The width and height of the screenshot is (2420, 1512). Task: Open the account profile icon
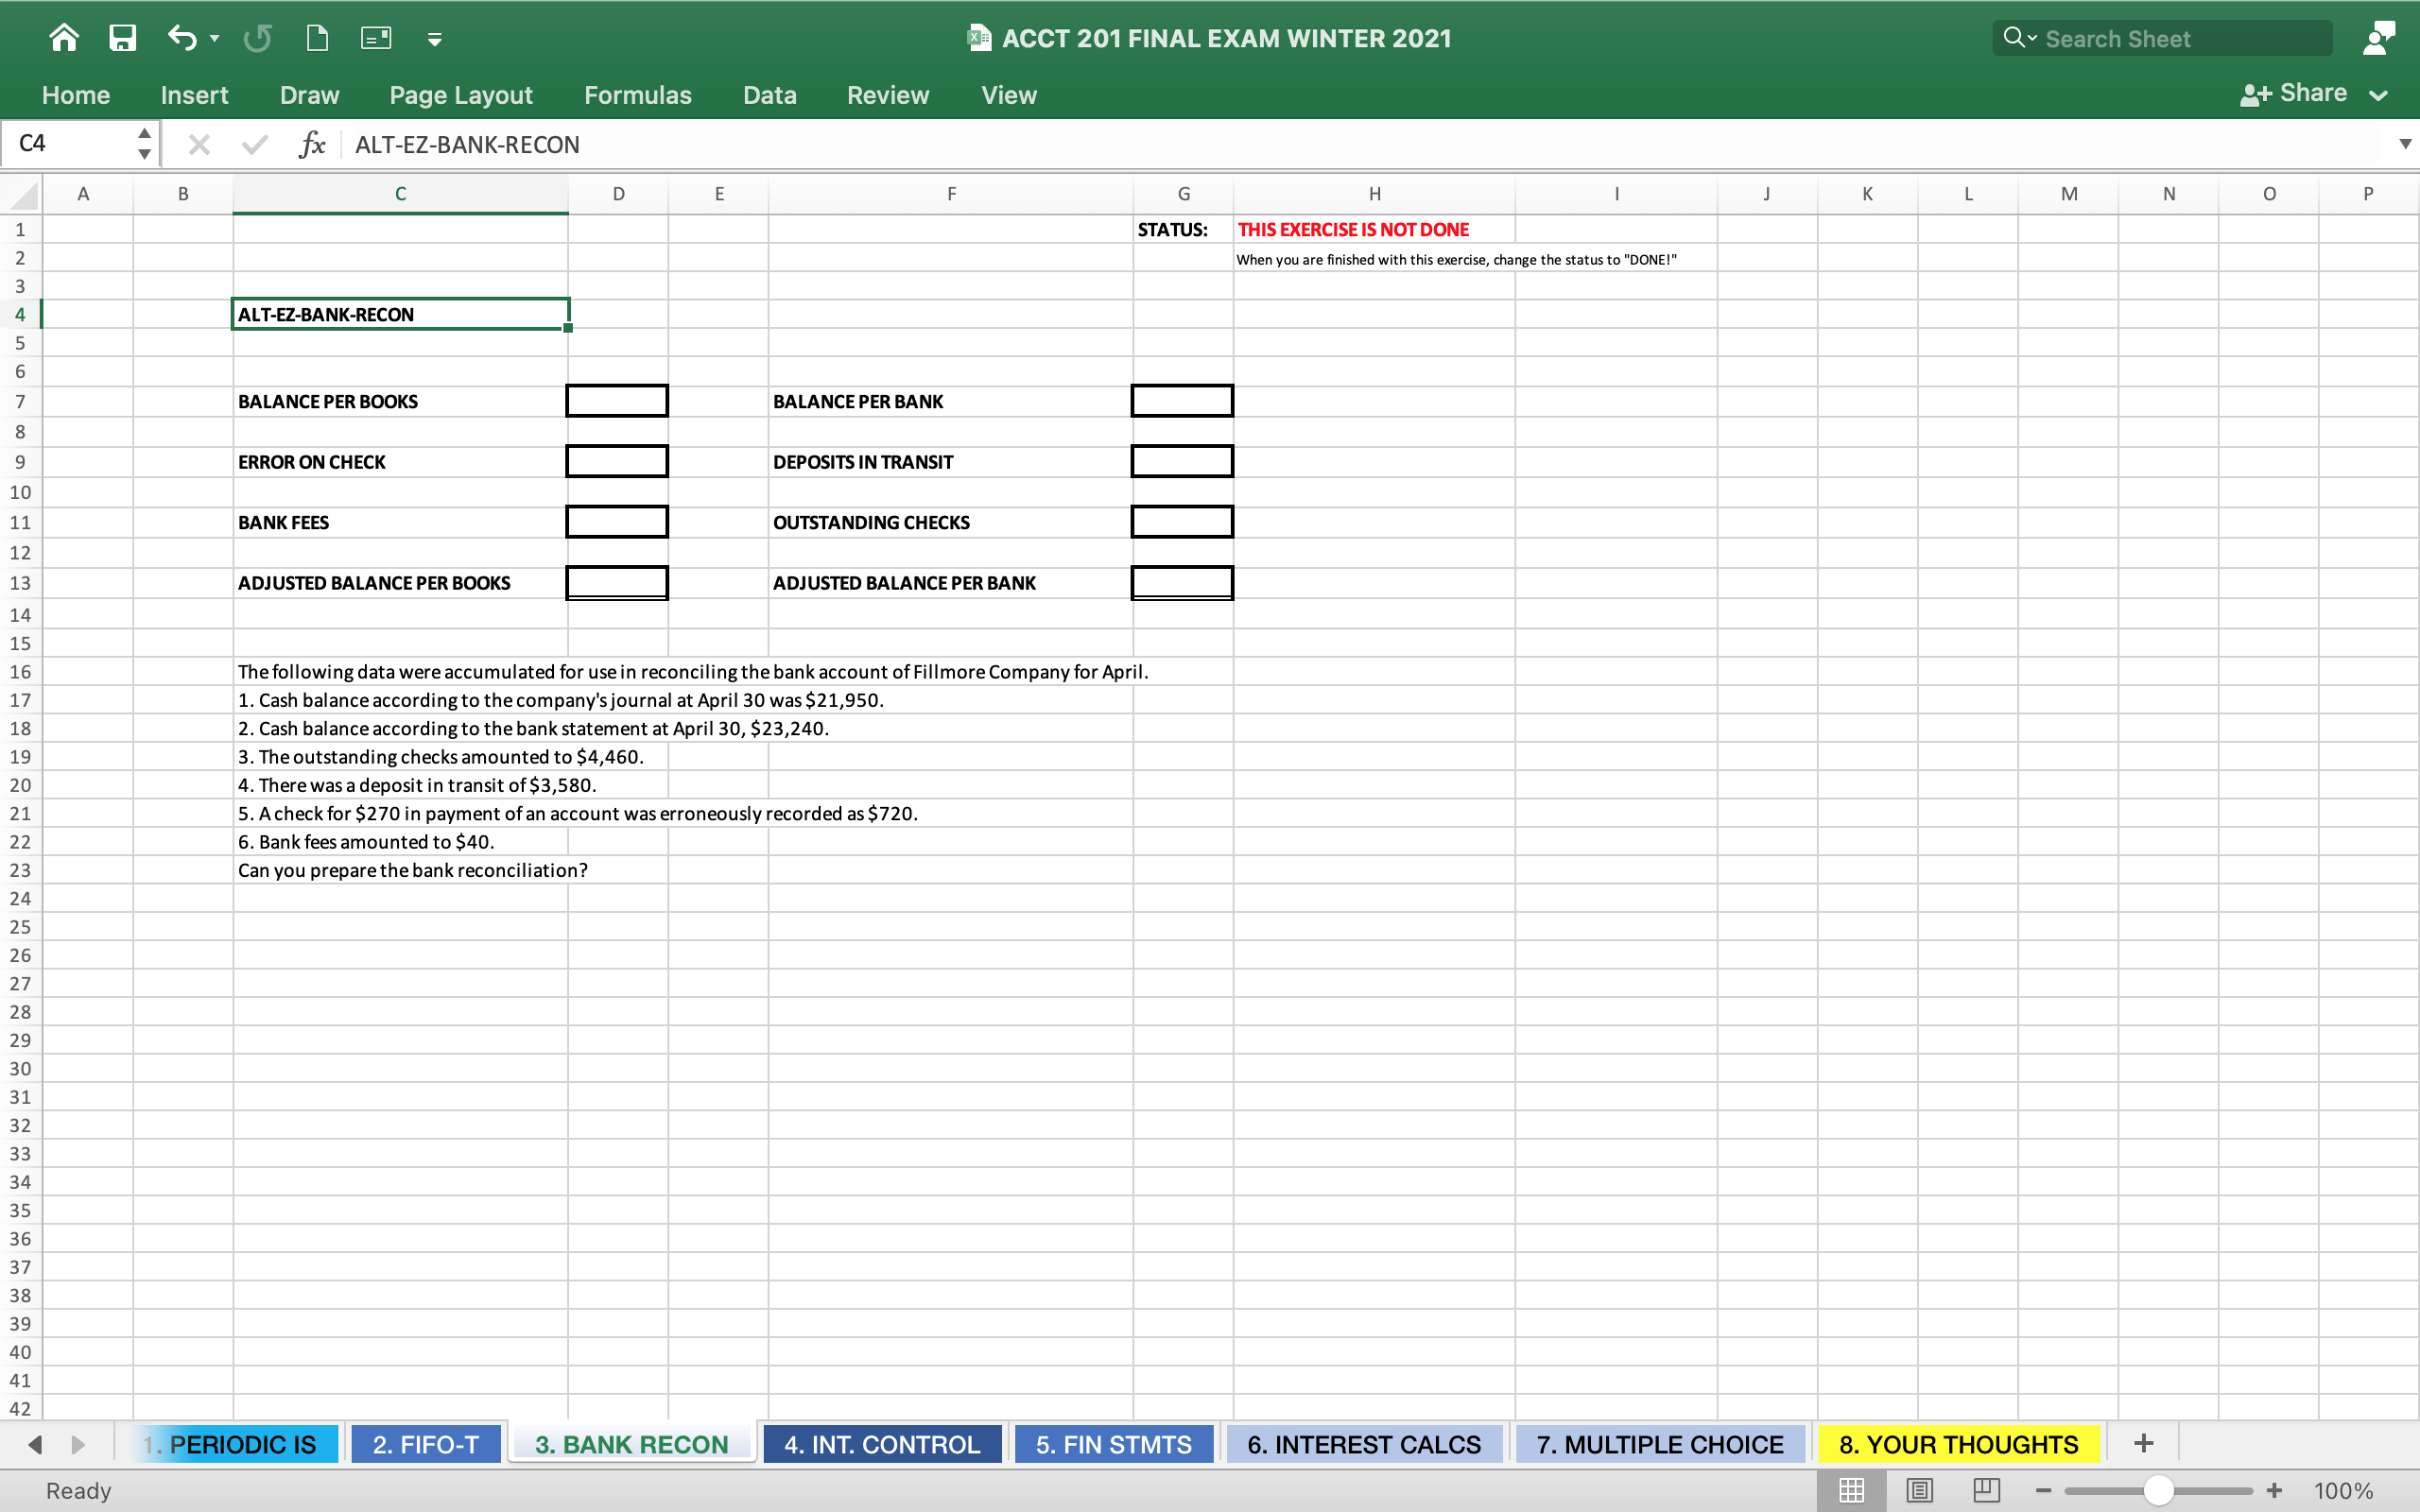(x=2379, y=38)
